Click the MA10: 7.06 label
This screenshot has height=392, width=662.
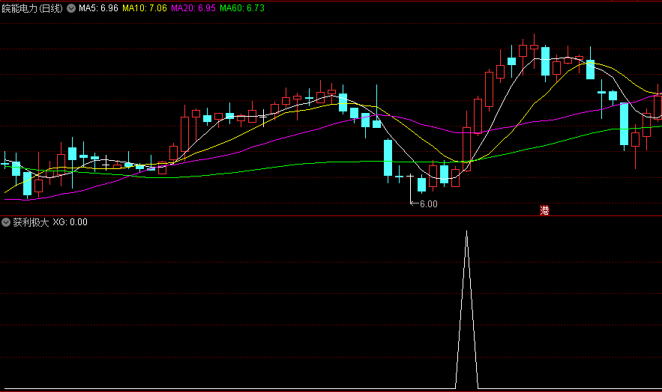tap(145, 8)
